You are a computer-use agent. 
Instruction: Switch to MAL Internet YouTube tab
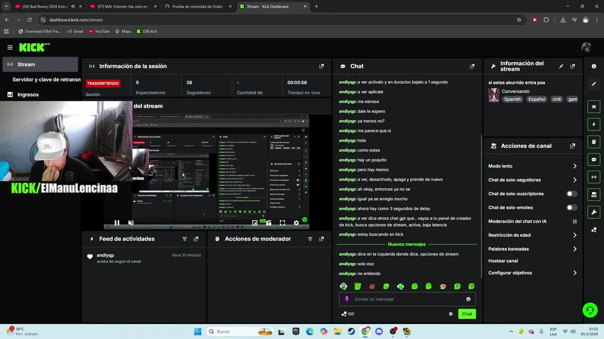click(123, 7)
